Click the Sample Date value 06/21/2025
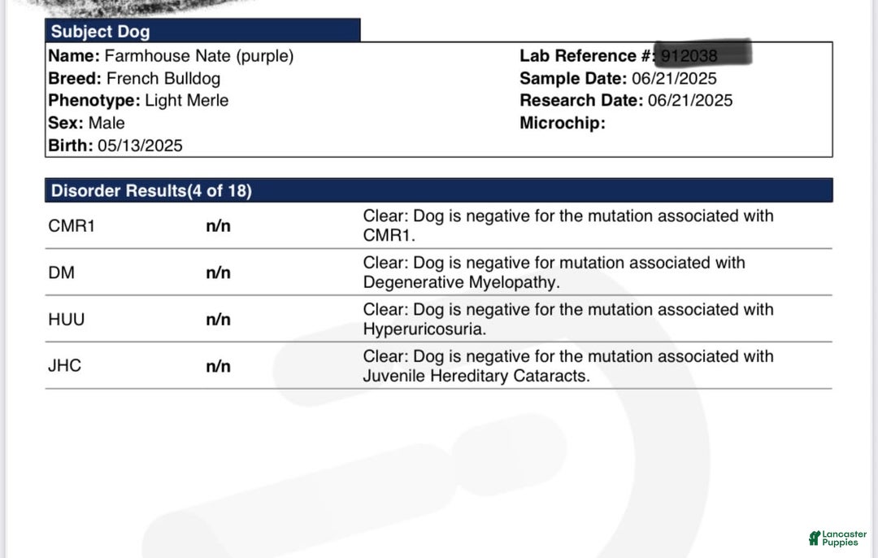878x558 pixels. pos(674,78)
